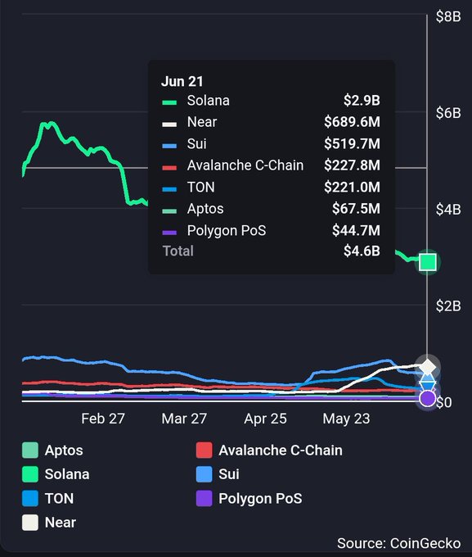Click the Sui legend label

click(x=229, y=474)
